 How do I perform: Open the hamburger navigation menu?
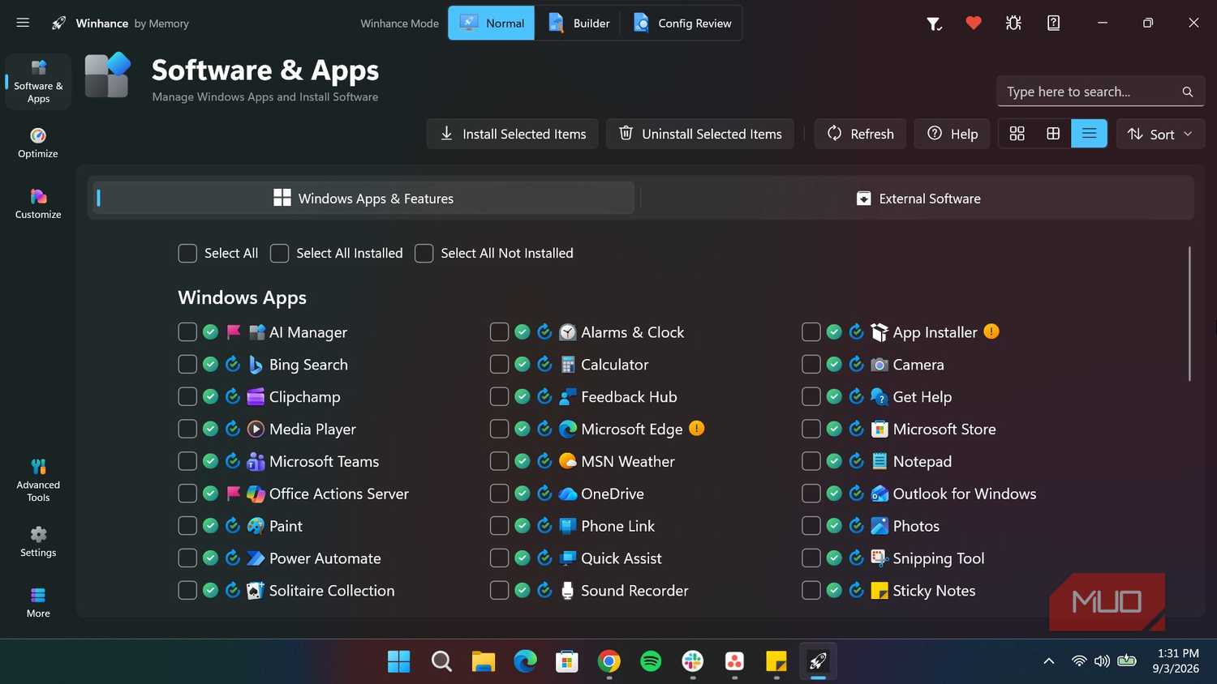[x=23, y=23]
